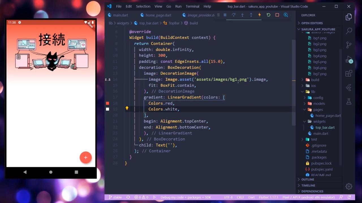Open the Flutter/Dart sidebar icon below Extensions
This screenshot has height=203, width=362.
point(349,88)
